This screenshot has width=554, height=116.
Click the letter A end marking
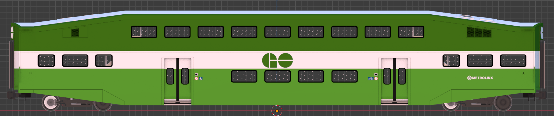click(523, 73)
